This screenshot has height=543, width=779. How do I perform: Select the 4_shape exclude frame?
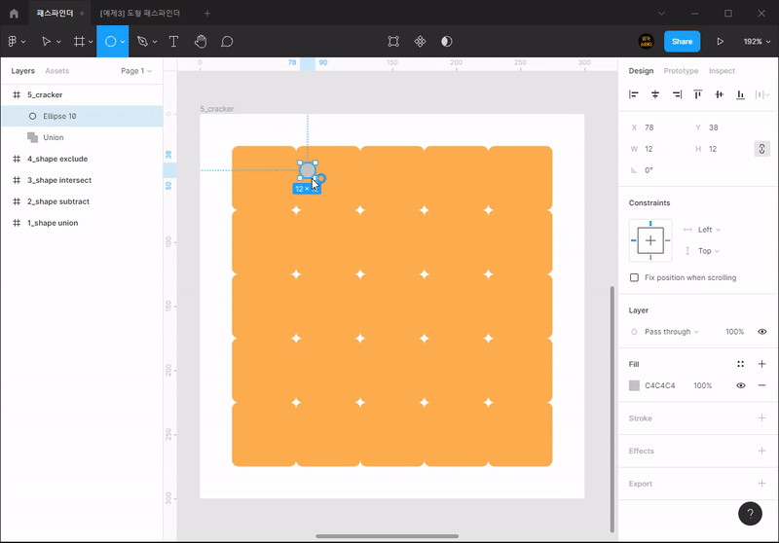click(82, 159)
